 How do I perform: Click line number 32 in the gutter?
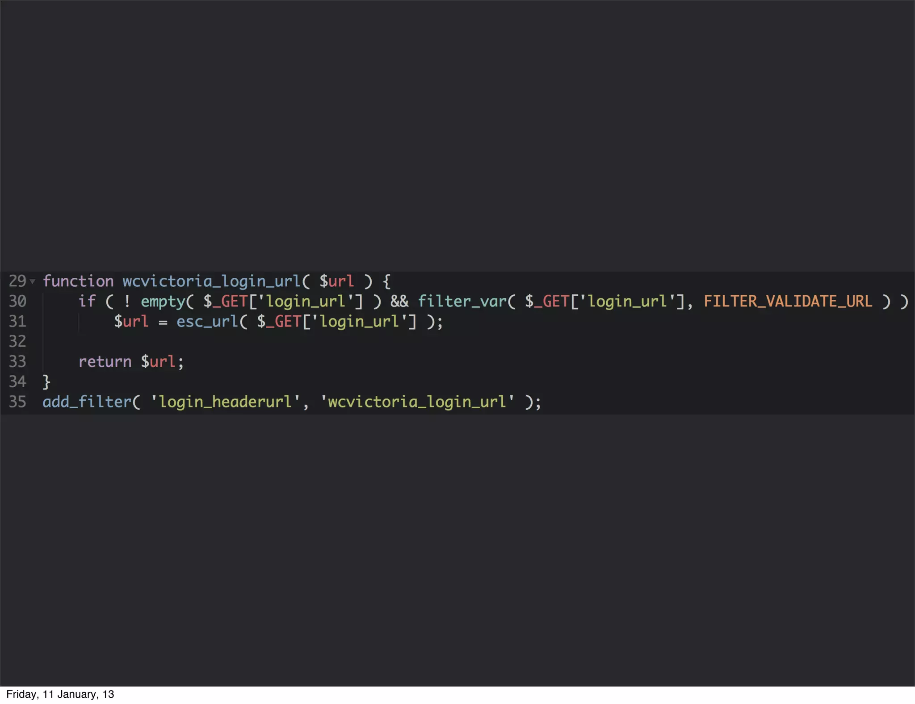17,341
